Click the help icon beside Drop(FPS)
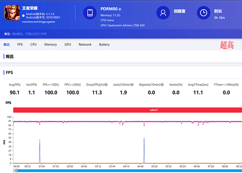This screenshot has width=242, height=173. [x=106, y=85]
